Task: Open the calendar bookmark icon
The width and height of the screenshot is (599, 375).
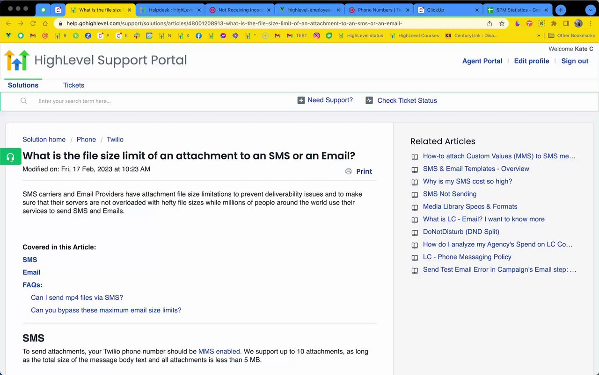Action: coord(149,35)
